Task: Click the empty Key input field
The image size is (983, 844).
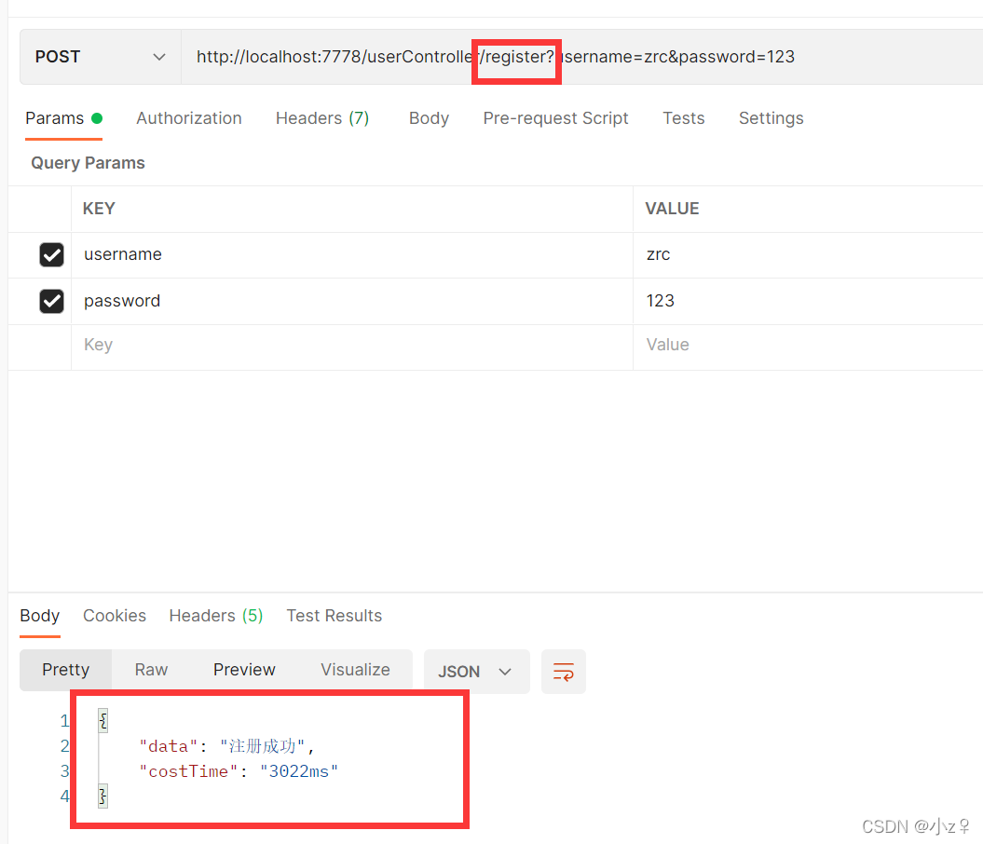Action: 351,346
